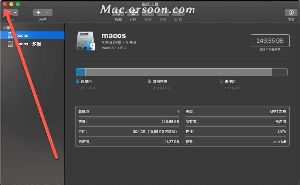Screen dimensions: 300x185
Task: Click the macos volume title heading
Action: pyautogui.click(x=114, y=36)
